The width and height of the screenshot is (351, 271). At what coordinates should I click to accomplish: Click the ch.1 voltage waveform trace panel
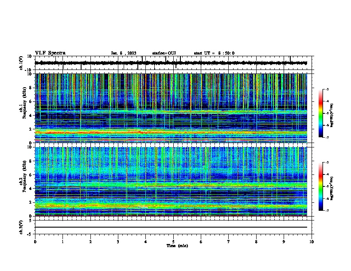click(173, 63)
